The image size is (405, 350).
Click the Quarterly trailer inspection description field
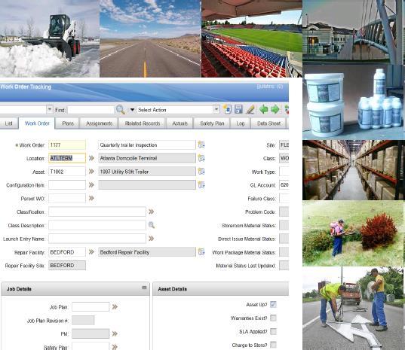(x=147, y=145)
